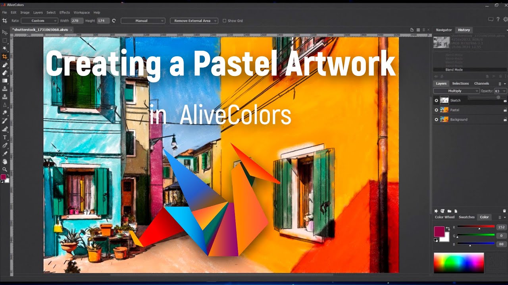Delete layer with the trash icon
Viewport: 508px width, 285px height.
pyautogui.click(x=505, y=211)
